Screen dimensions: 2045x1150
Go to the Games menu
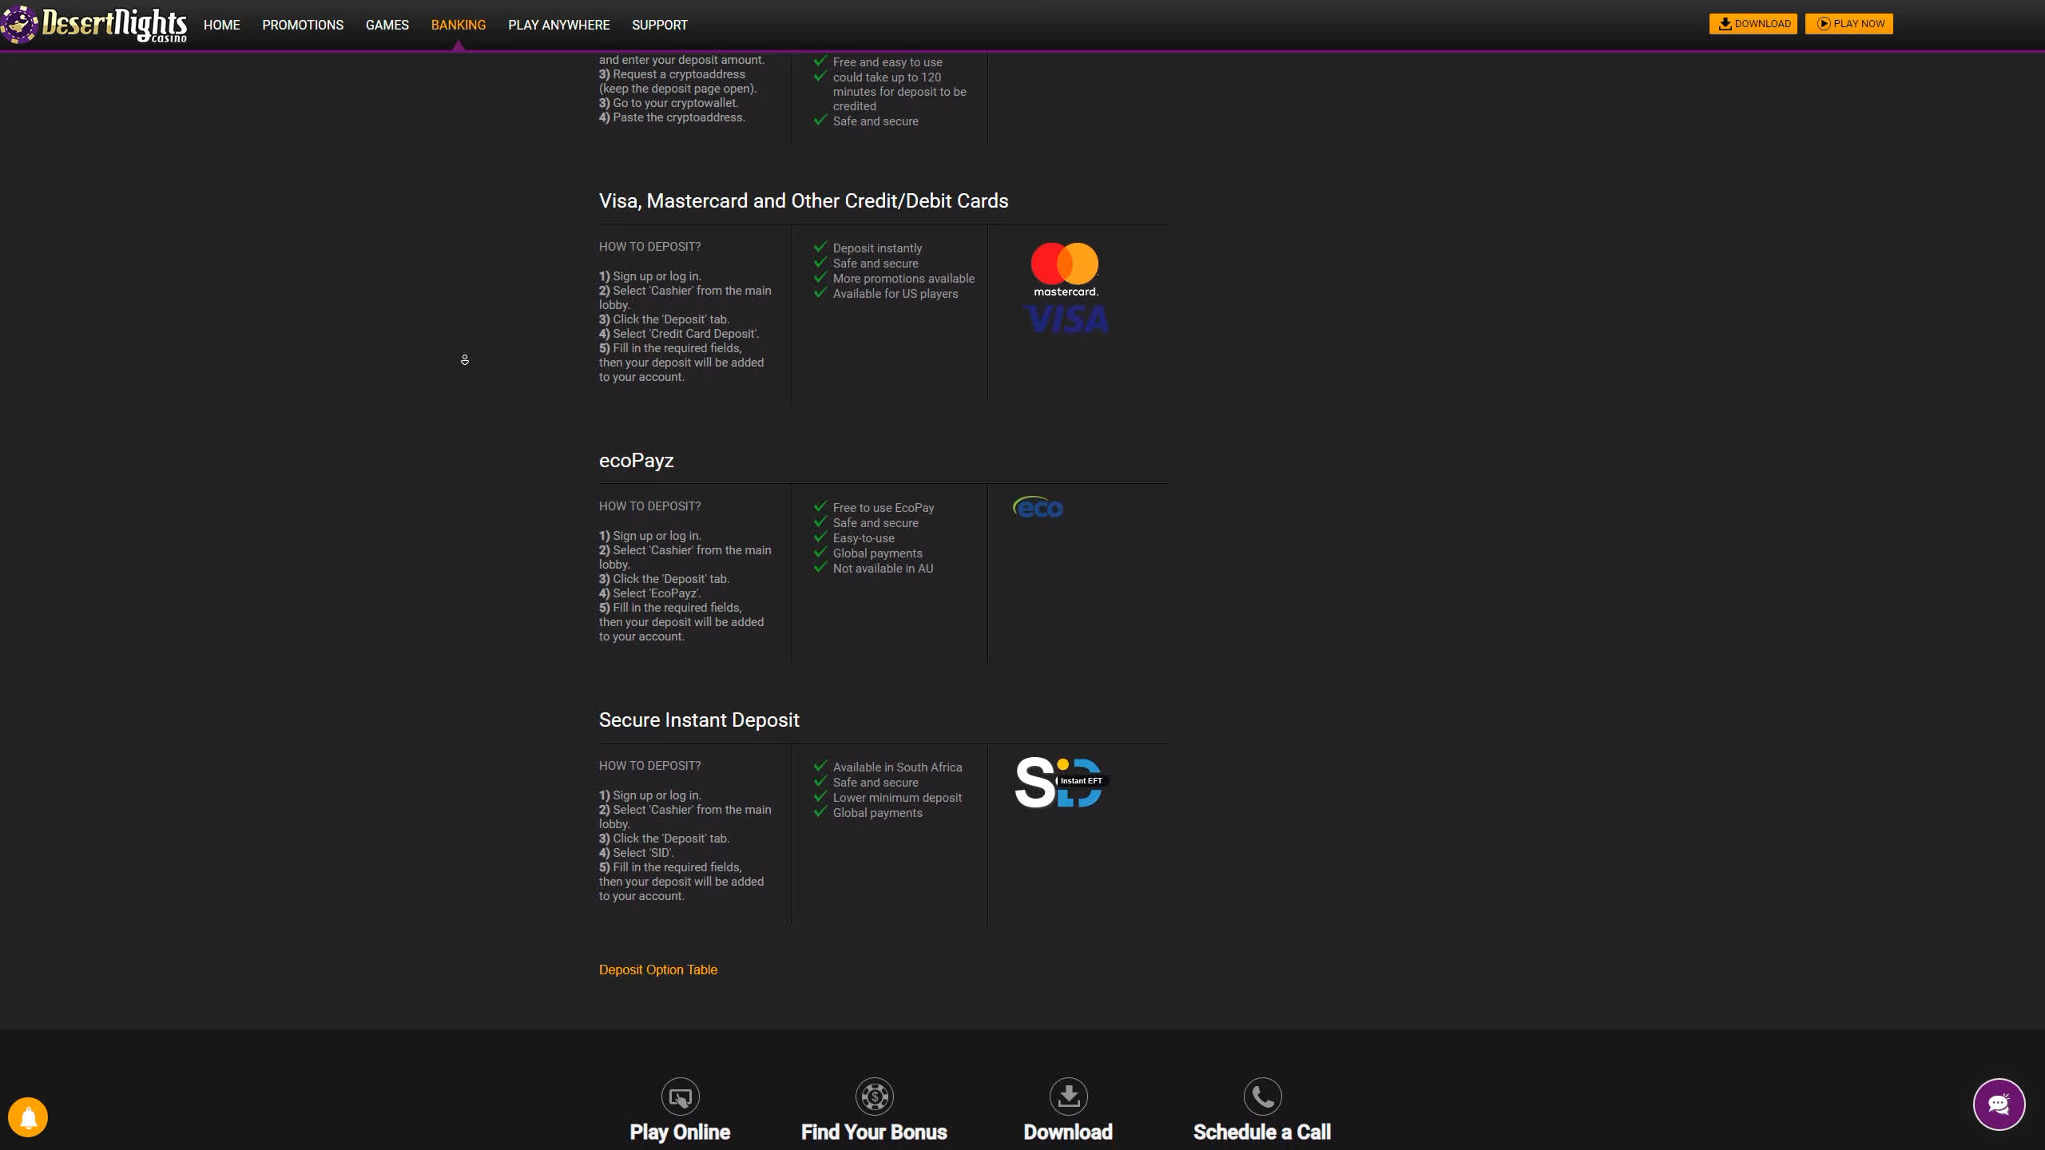coord(387,25)
